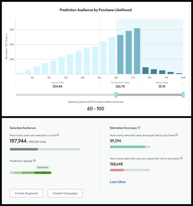Click info icon beside users selected in total
The height and width of the screenshot is (206, 193).
point(58,135)
